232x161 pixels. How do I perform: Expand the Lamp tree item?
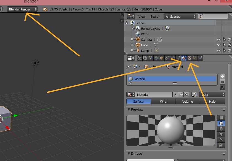tap(132, 50)
